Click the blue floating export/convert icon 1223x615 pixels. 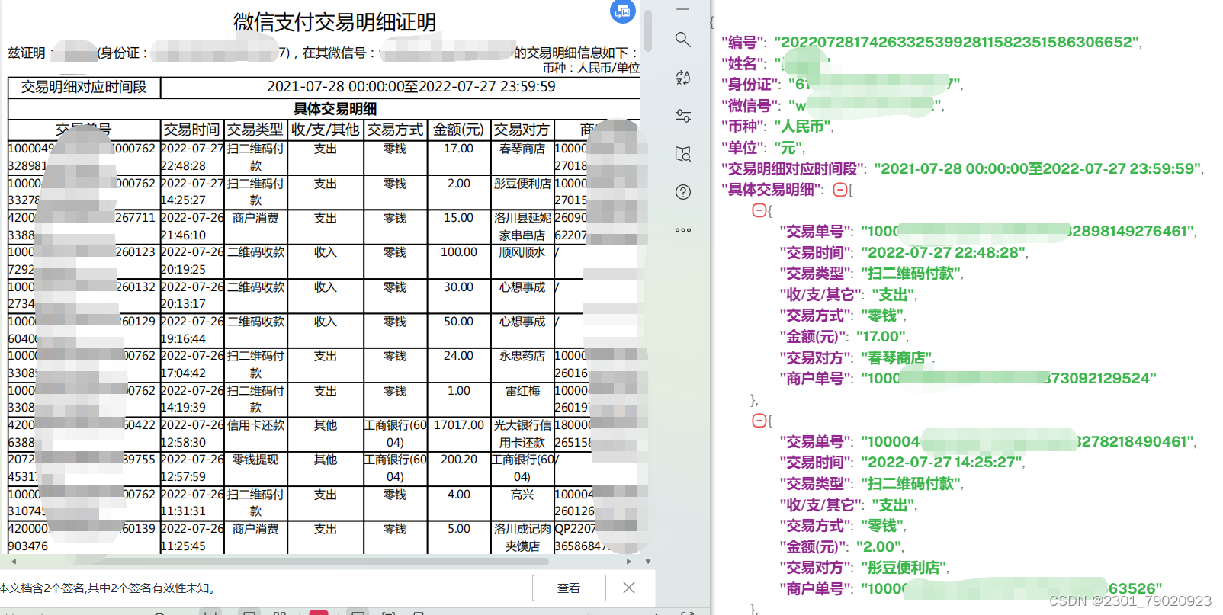(622, 11)
